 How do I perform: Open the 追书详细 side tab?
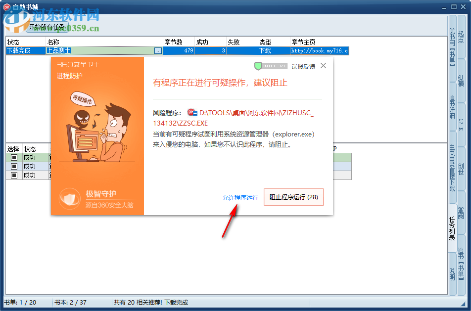[x=452, y=107]
